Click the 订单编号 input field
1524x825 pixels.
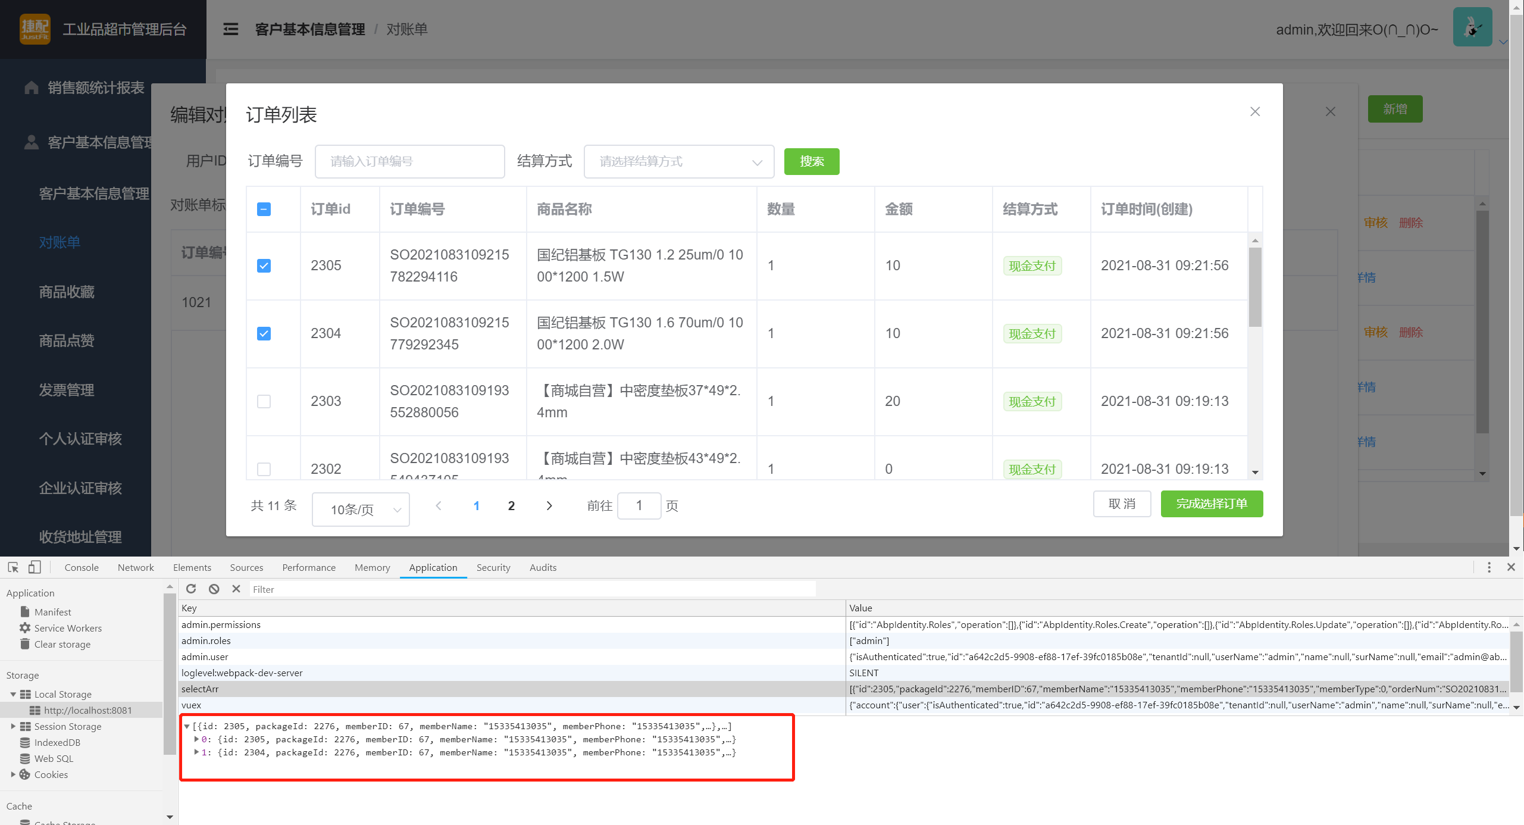[x=409, y=161]
